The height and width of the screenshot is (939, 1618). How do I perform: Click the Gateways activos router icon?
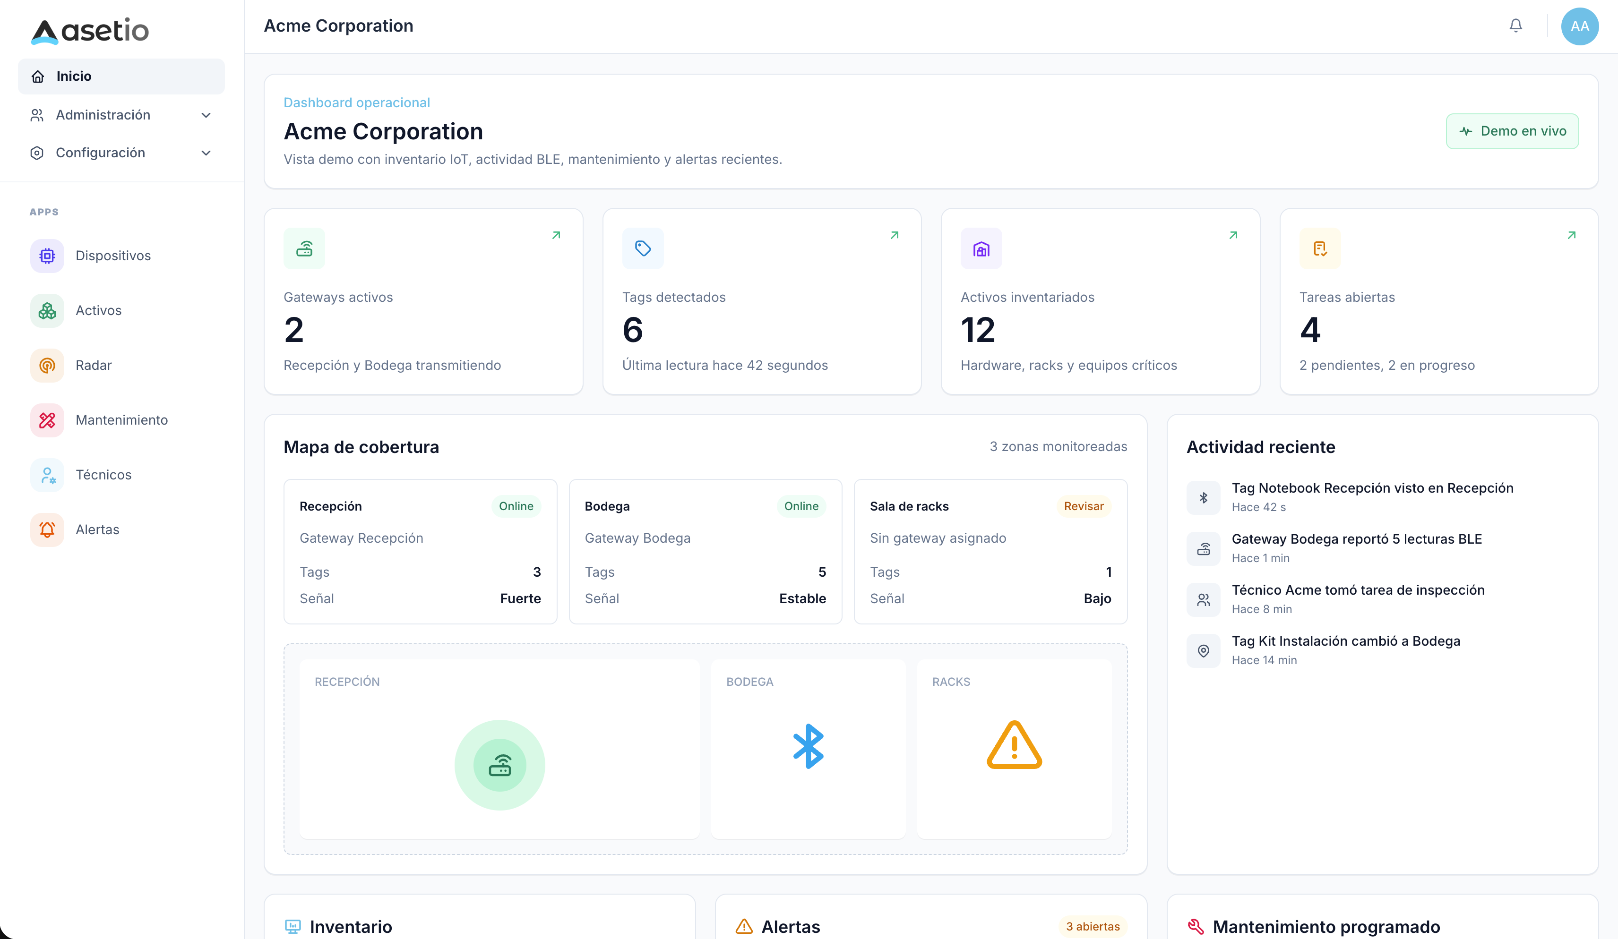click(x=304, y=248)
